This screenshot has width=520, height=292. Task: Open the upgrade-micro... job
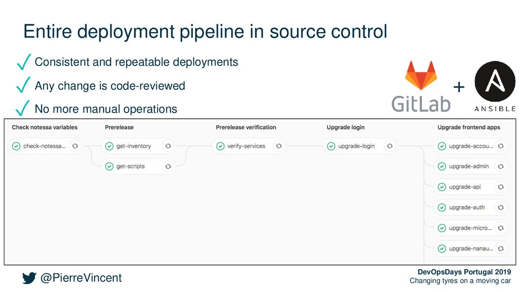click(470, 228)
